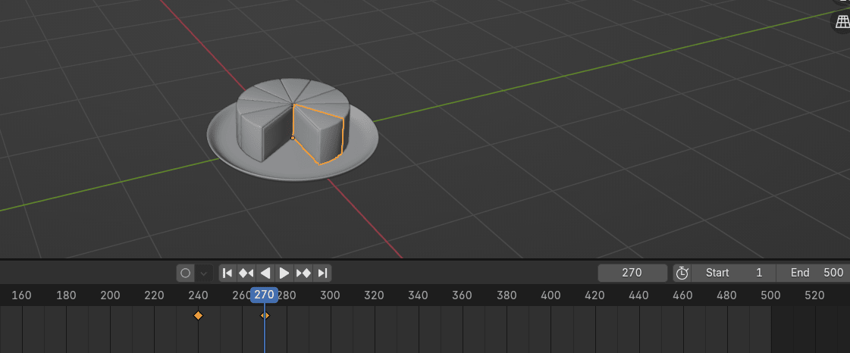This screenshot has height=353, width=850.
Task: Toggle the preview range clock icon
Action: point(682,273)
